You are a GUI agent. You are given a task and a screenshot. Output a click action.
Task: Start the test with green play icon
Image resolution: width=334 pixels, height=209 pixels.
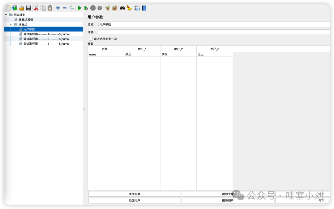[79, 8]
